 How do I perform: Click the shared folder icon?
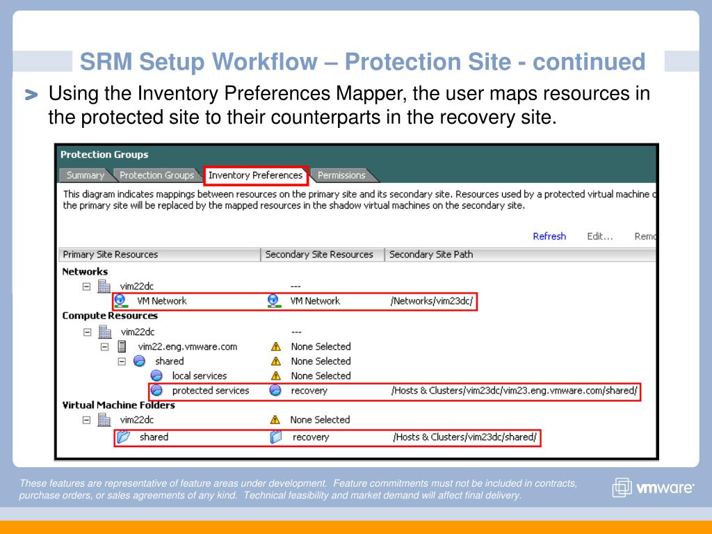coord(123,437)
